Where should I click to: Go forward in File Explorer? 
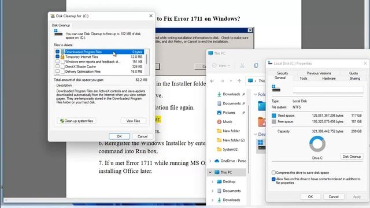pos(222,81)
